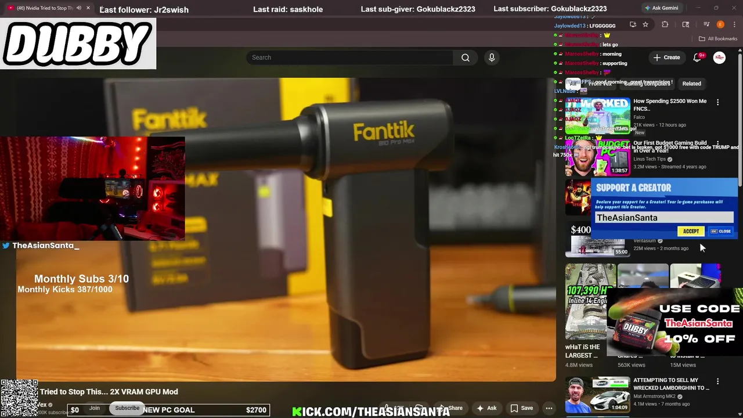Image resolution: width=743 pixels, height=418 pixels.
Task: Open the YouTube account avatar menu
Action: pyautogui.click(x=719, y=57)
